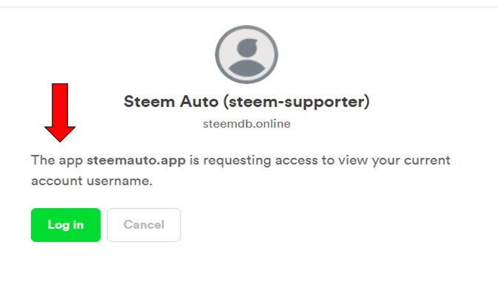Click the words 'The app' in message
Image resolution: width=498 pixels, height=301 pixels.
point(57,161)
